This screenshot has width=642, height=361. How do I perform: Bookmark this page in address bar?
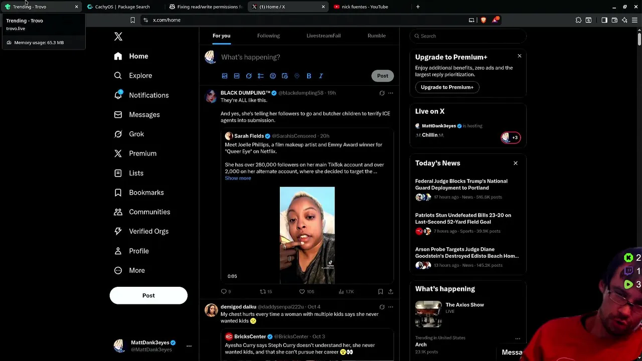click(x=132, y=20)
